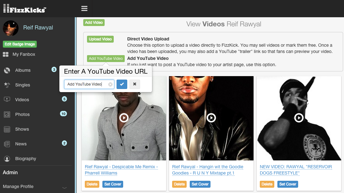
Task: Open the Photos count badge 10
Action: [x=63, y=114]
